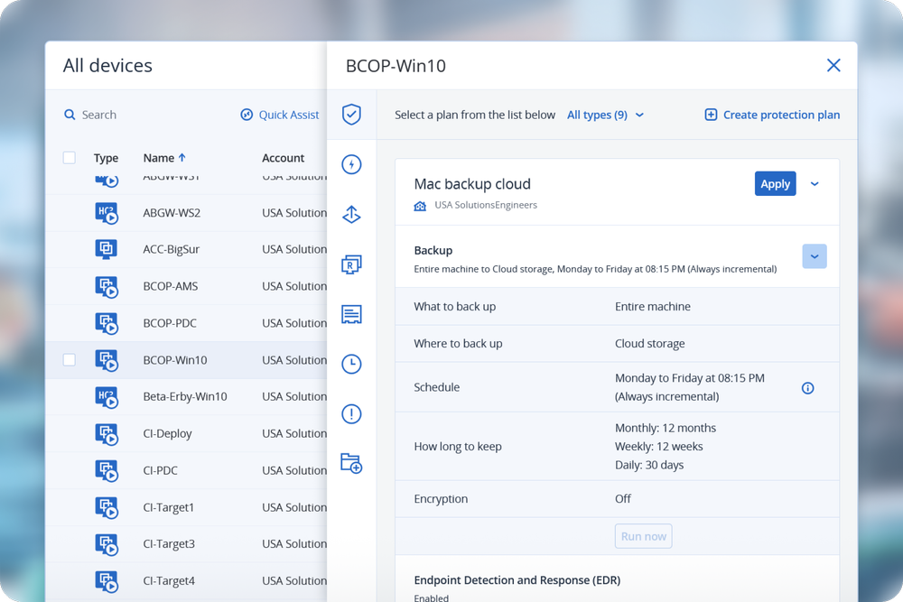Collapse the Backup section chevron

point(814,256)
